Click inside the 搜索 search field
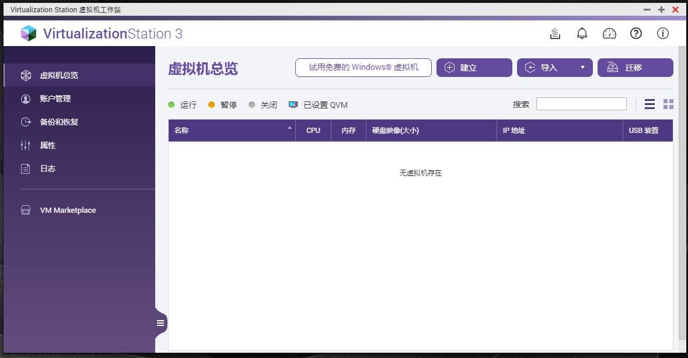The height and width of the screenshot is (358, 688). coord(581,104)
